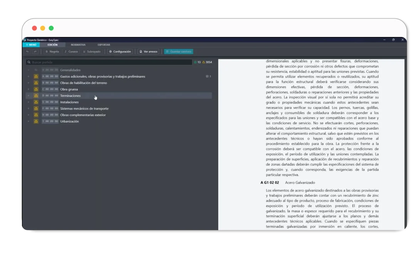Viewport: 416px width, 256px height.
Task: Click the warning icon beside Terminaciones
Action: pyautogui.click(x=36, y=95)
